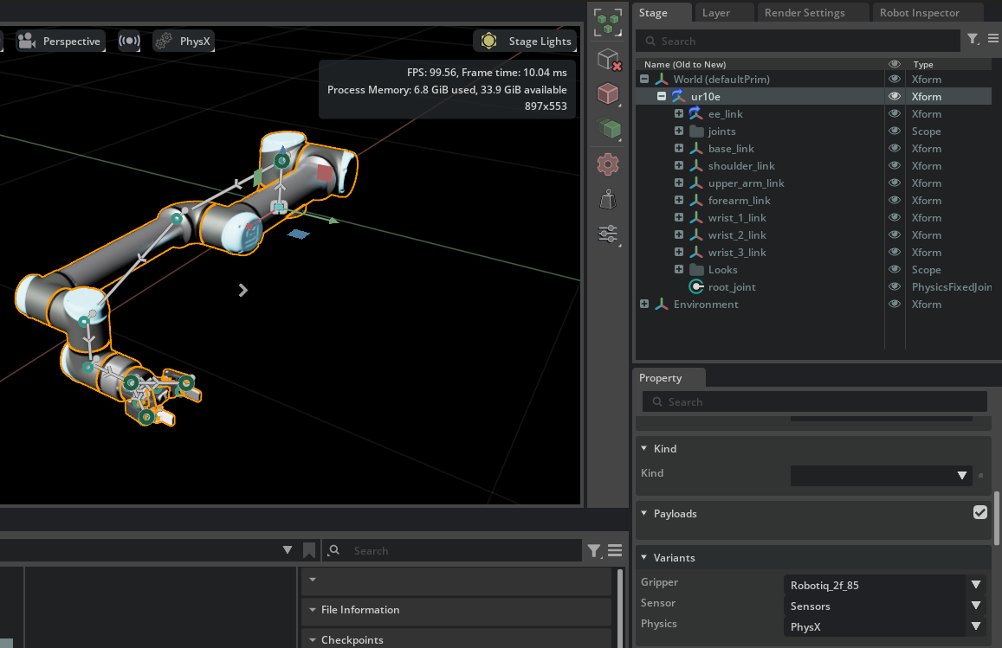Click the red gear physics settings icon
Screen dimensions: 1002x648
point(607,164)
